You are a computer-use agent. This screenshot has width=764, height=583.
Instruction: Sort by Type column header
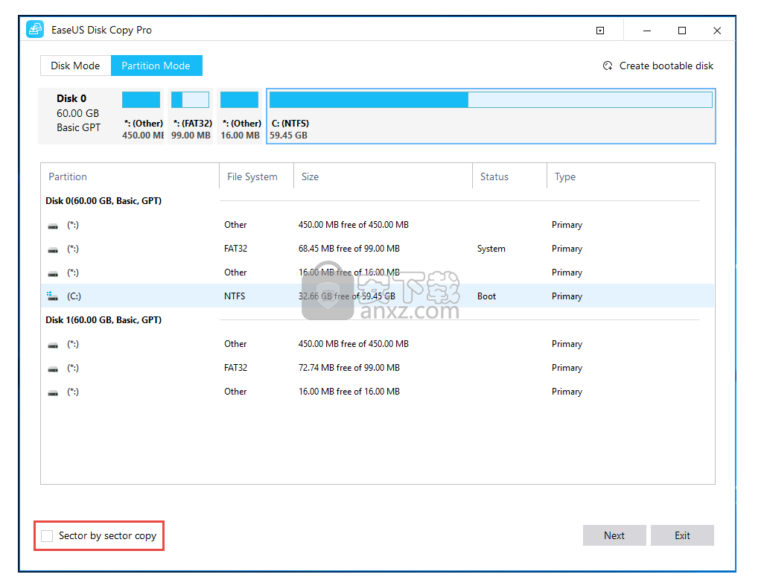564,176
